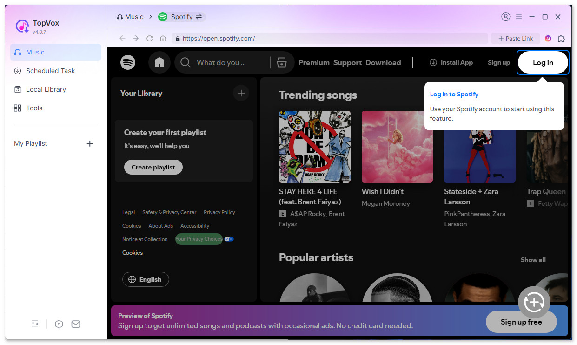Click the Spotify home icon
Viewport: 577px width, 345px height.
pyautogui.click(x=159, y=62)
